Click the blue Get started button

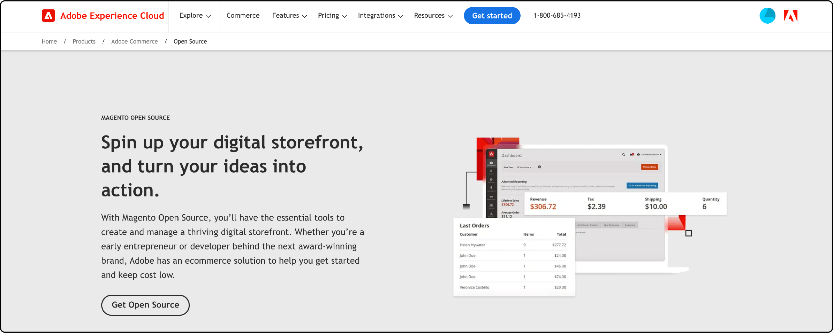coord(492,16)
